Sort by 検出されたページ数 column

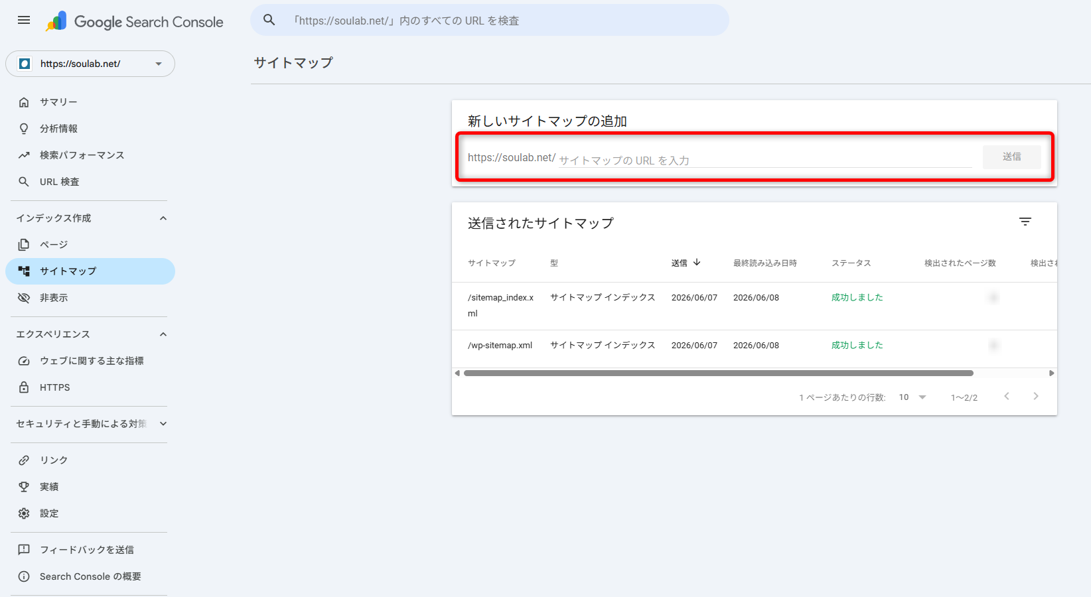(960, 263)
